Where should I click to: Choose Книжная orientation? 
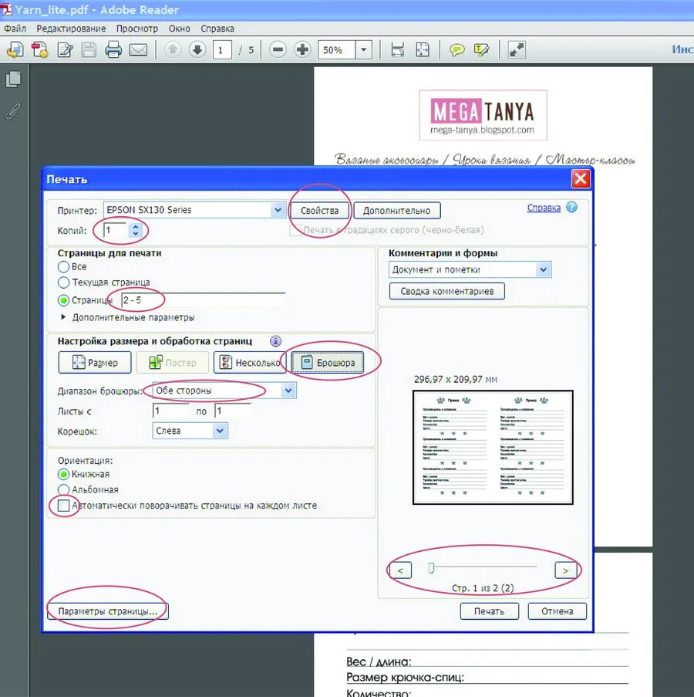[63, 474]
